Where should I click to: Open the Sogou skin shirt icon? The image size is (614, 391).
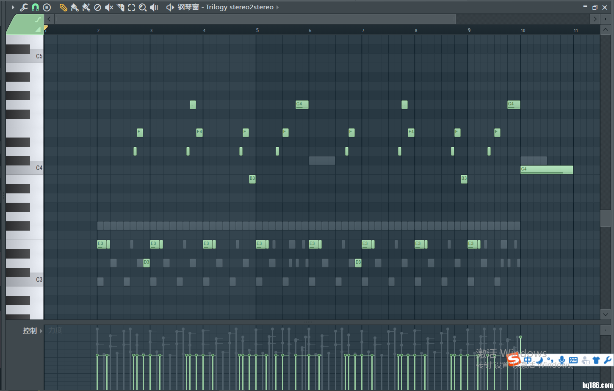[596, 361]
